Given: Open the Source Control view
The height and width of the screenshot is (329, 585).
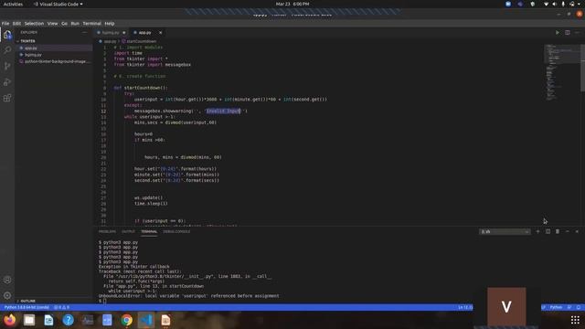Looking at the screenshot, I should pos(7,66).
